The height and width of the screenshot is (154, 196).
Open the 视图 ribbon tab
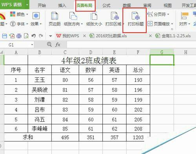click(167, 5)
